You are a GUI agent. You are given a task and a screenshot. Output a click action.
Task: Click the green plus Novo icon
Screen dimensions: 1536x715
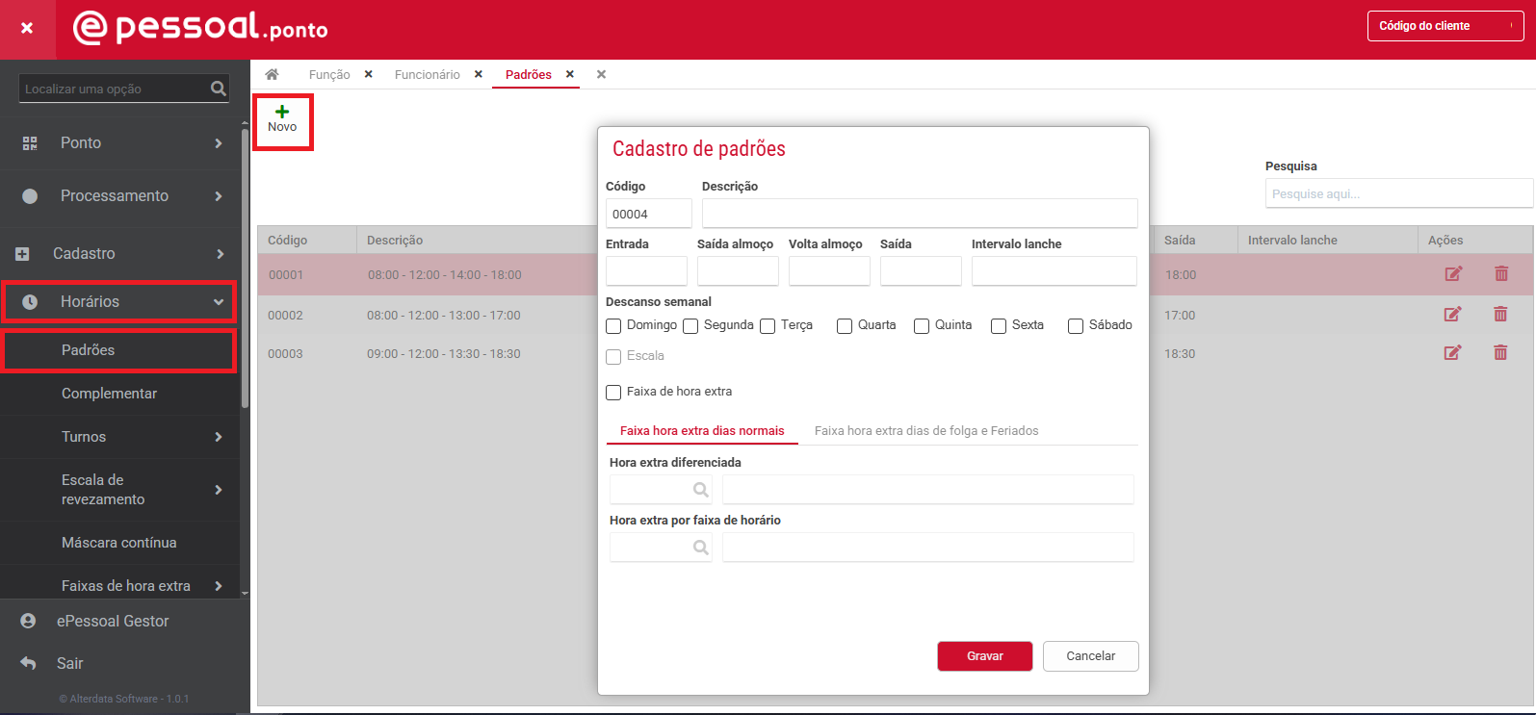click(x=282, y=112)
